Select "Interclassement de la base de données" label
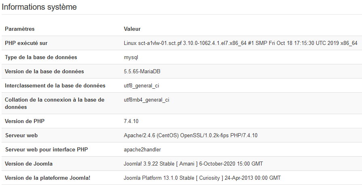 55,85
